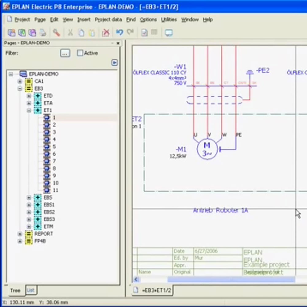Open the Window menu
Screen dimensions: 307x307
pos(190,20)
